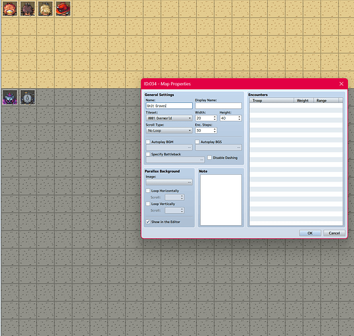Confirm the dialog with the OK button
354x336 pixels.
pos(310,233)
